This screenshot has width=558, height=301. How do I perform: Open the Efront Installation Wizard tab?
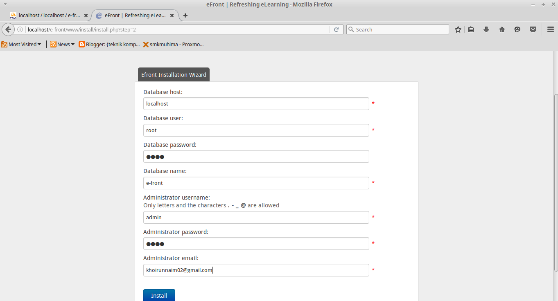pyautogui.click(x=174, y=75)
